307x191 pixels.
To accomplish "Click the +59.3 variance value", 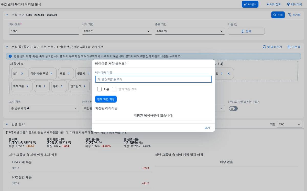I will 145,168.
